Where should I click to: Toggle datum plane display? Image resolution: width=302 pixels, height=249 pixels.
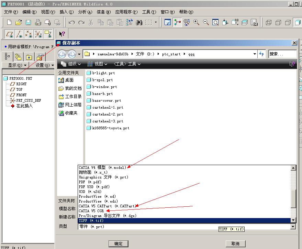(9, 34)
